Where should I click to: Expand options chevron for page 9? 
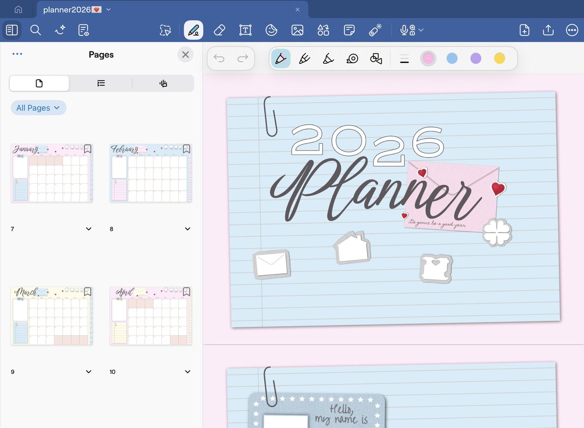[89, 372]
